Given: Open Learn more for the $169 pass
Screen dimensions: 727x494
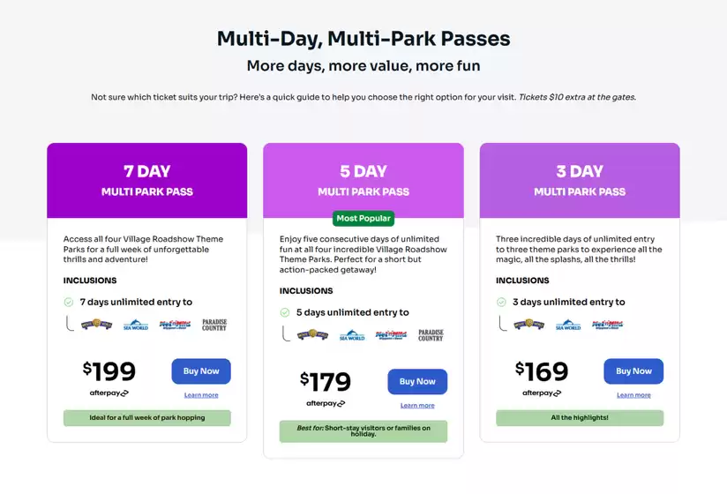Looking at the screenshot, I should coord(633,395).
